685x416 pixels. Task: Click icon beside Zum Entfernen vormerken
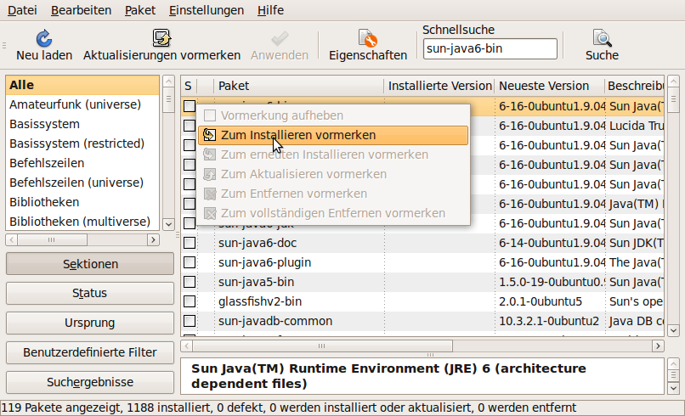210,194
